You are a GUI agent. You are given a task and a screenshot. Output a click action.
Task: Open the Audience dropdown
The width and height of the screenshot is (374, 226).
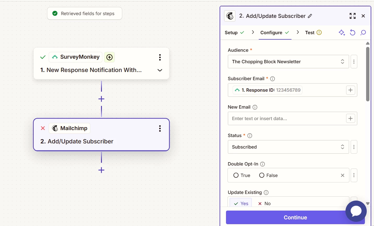288,62
